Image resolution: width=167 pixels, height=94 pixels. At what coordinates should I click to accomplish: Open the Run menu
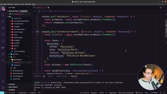[23, 4]
